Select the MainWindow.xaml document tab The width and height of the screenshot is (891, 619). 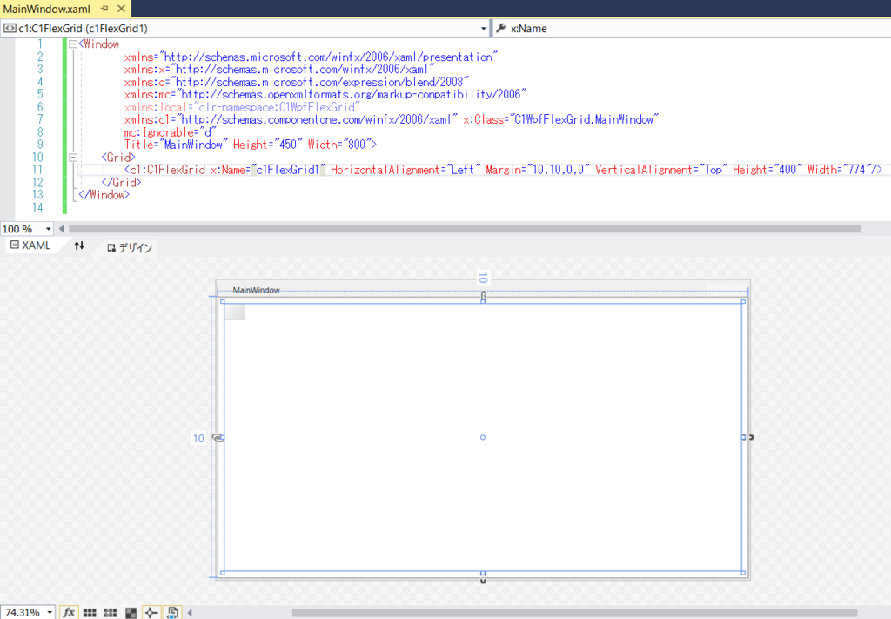click(x=47, y=9)
